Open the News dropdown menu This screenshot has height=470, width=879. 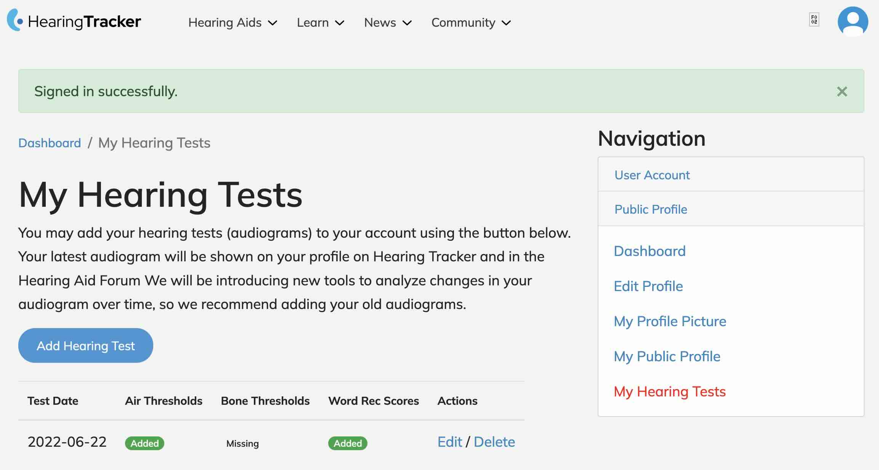click(x=388, y=23)
